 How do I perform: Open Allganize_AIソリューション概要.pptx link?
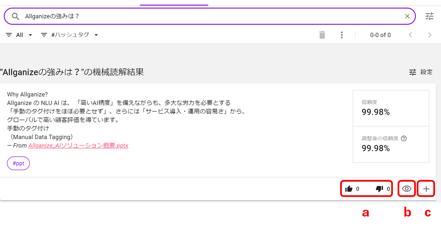click(78, 145)
